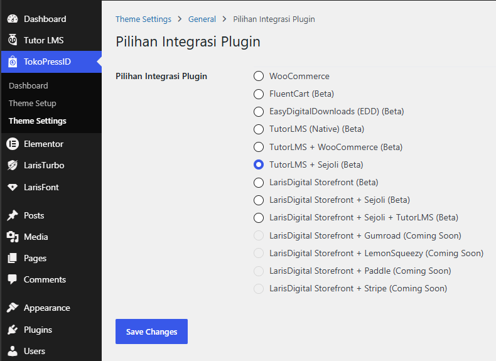Select TutorLMS (Native) (Beta) radio

pos(259,129)
